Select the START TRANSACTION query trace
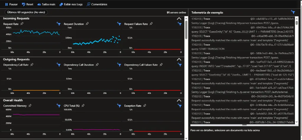The image size is (302, 140). tap(242, 47)
